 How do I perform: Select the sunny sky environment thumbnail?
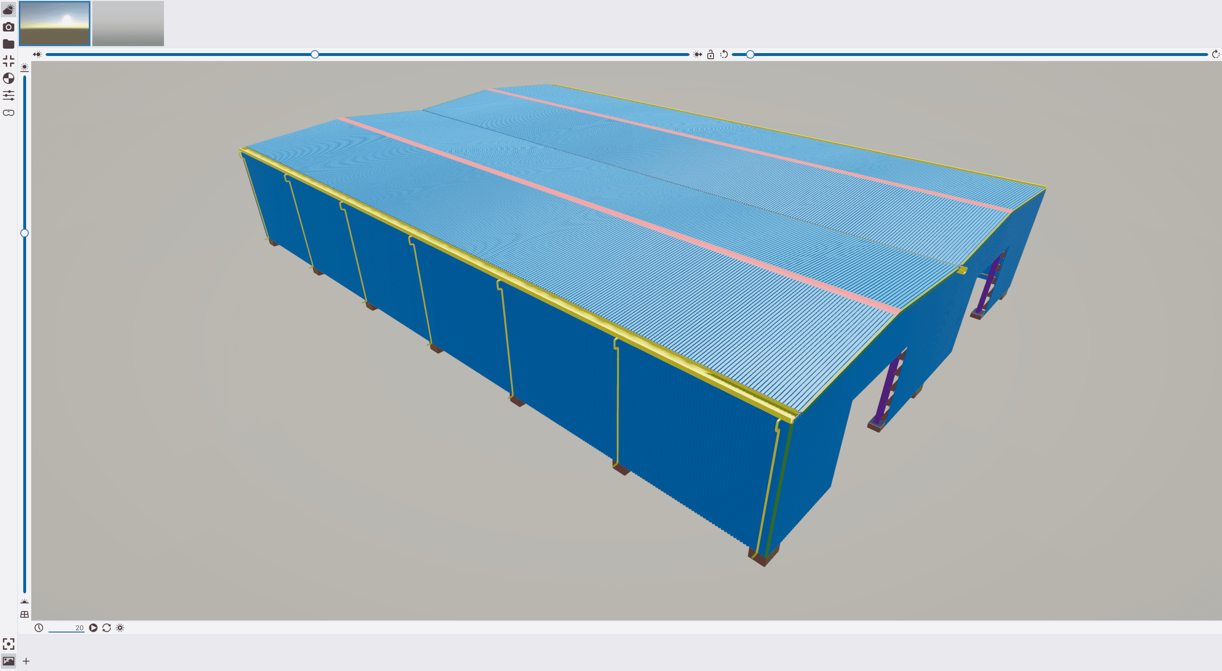click(54, 23)
